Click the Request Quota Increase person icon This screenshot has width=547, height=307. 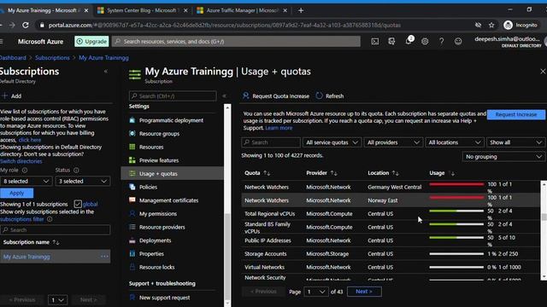point(246,96)
